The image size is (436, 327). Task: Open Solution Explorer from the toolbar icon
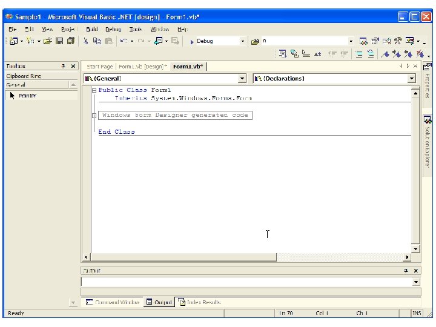click(x=363, y=41)
